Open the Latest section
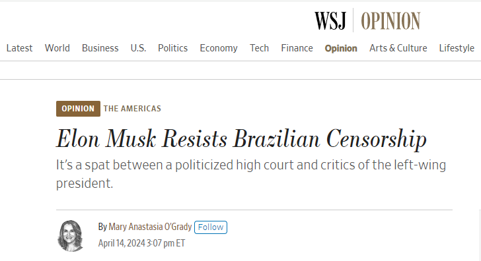The height and width of the screenshot is (261, 481). click(x=19, y=48)
